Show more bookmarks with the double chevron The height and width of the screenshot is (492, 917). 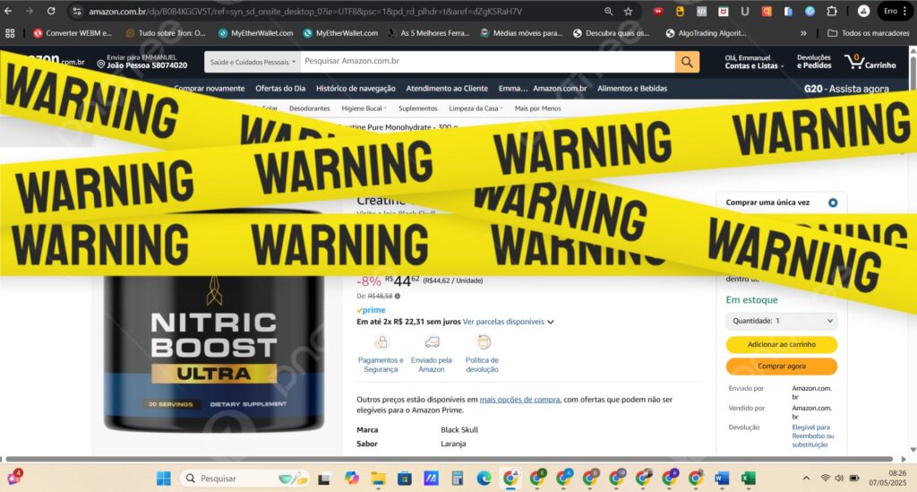[x=803, y=33]
